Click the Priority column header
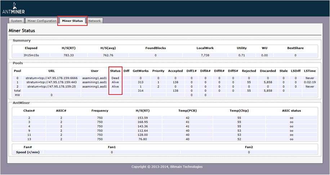This screenshot has height=175, width=330. tap(158, 71)
